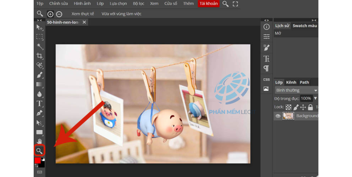Select the Blur droplet tool
The height and width of the screenshot is (177, 352).
(39, 94)
